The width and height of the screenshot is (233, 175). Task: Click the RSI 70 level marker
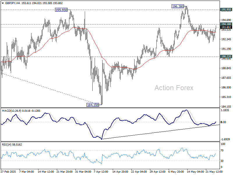222,150
